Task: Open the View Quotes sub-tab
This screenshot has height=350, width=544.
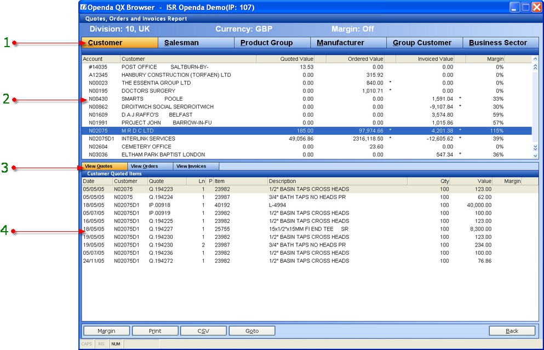Action: point(105,166)
